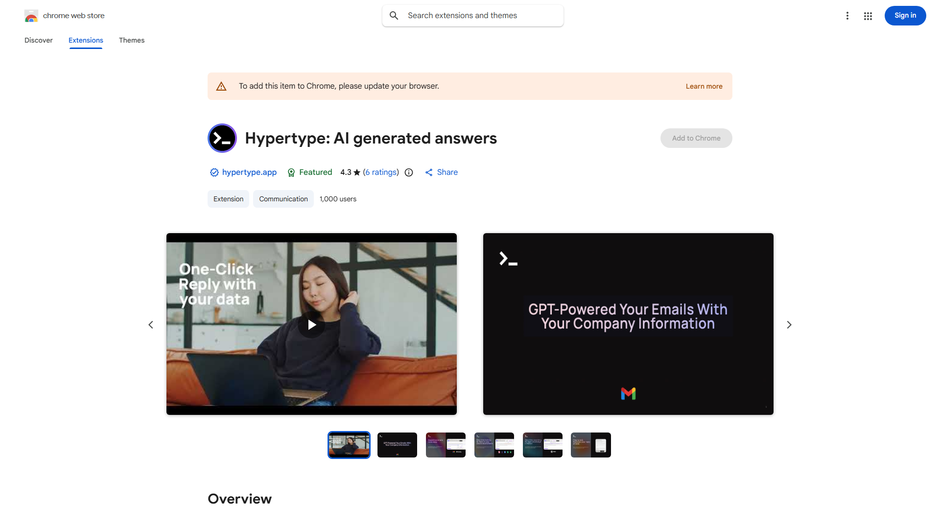The image size is (940, 529).
Task: Open the 6 ratings link
Action: 381,172
